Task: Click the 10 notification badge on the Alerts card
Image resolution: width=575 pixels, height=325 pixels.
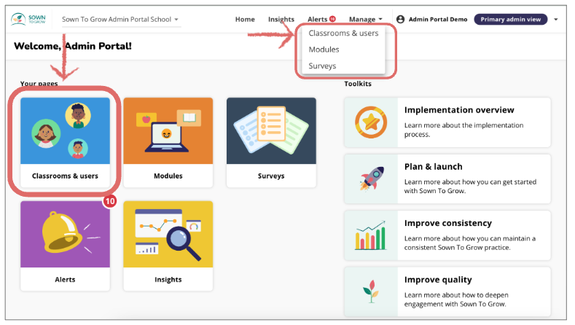Action: (x=109, y=201)
